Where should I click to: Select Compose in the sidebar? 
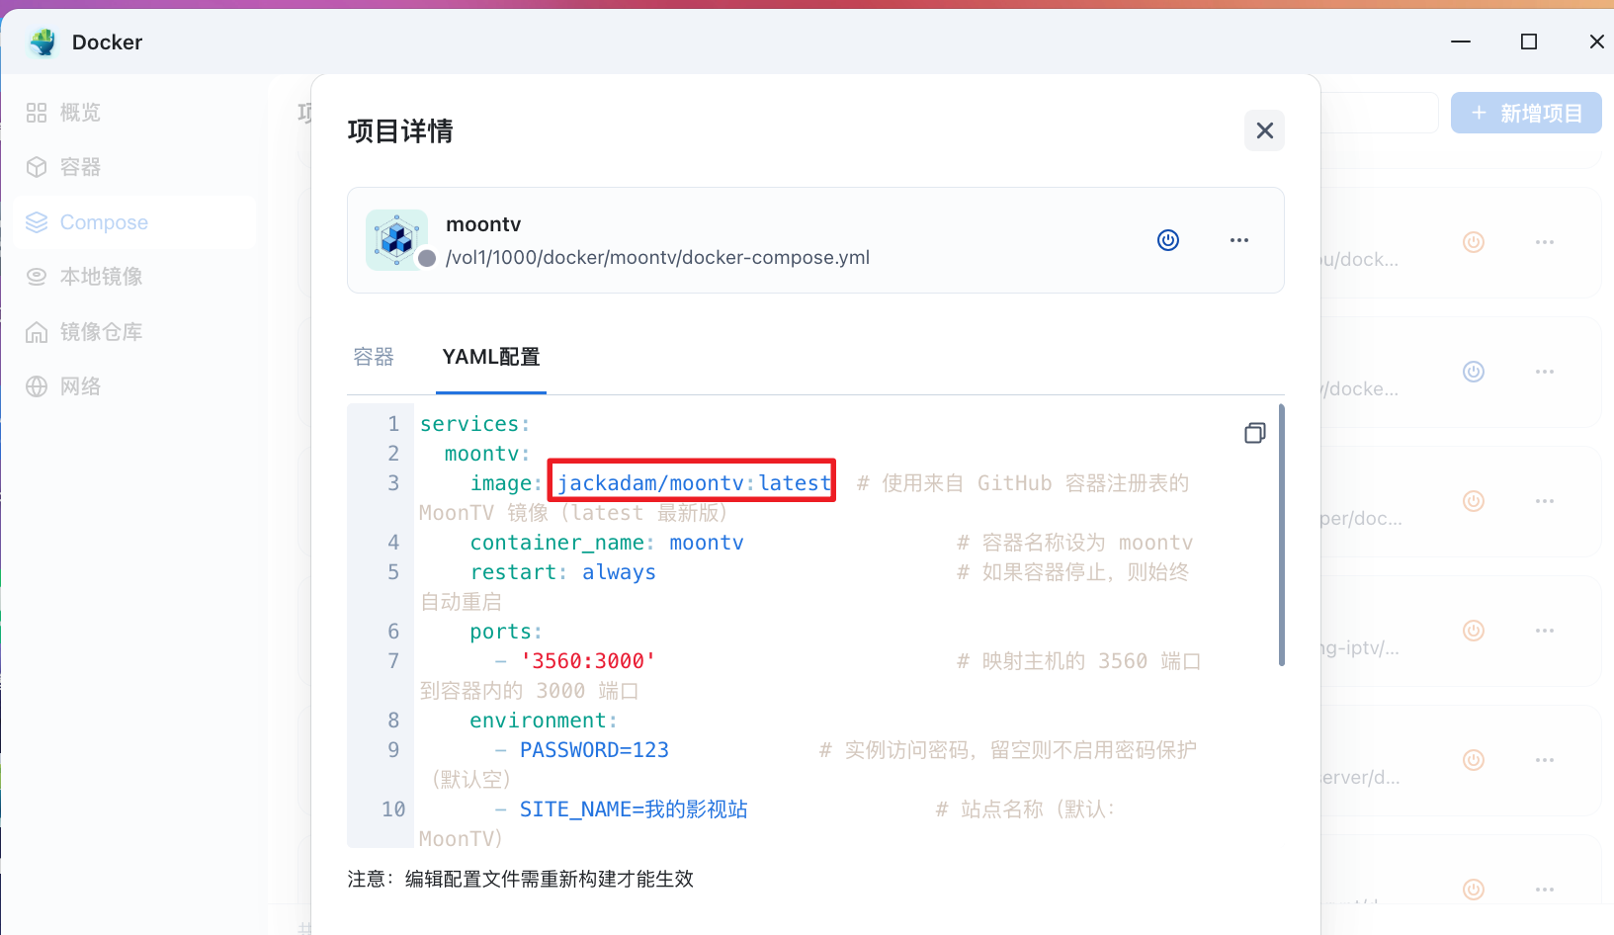[x=104, y=222]
